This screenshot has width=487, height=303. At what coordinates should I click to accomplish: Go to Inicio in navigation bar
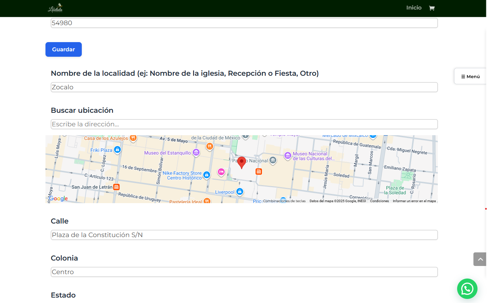tap(414, 8)
